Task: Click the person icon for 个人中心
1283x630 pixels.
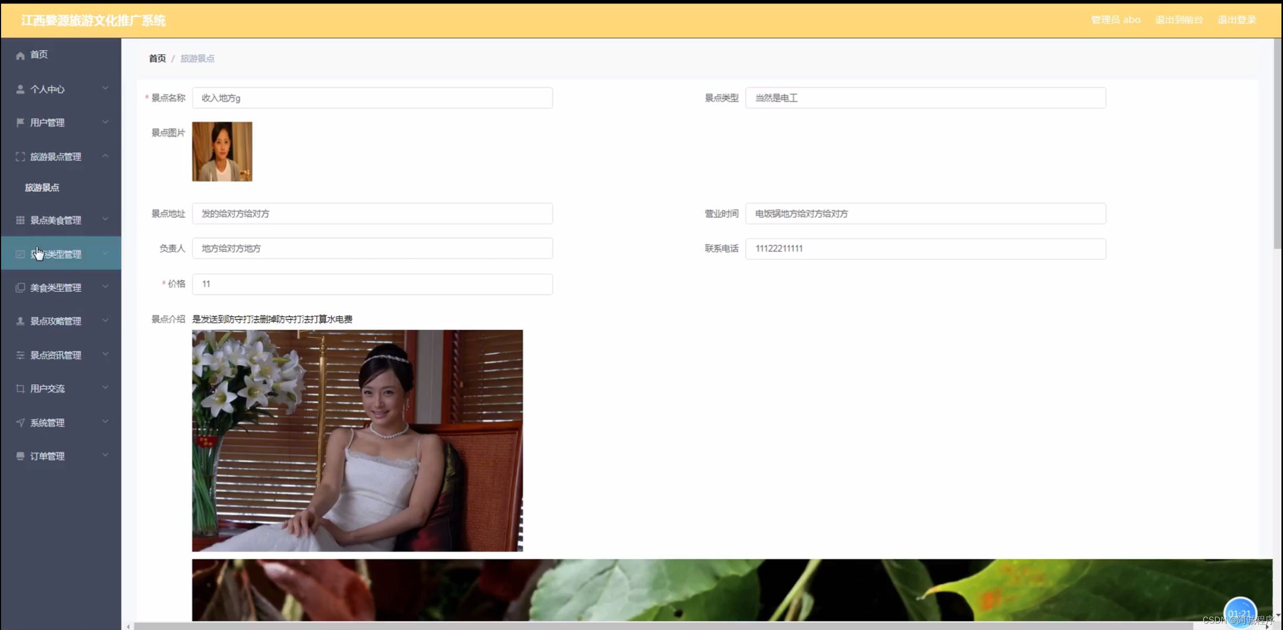Action: (x=20, y=89)
